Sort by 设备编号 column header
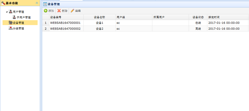249x111 pixels. click(x=66, y=17)
